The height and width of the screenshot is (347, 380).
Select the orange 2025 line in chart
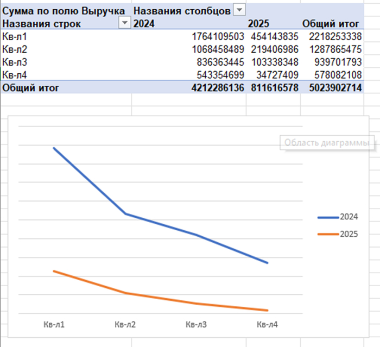click(x=90, y=282)
